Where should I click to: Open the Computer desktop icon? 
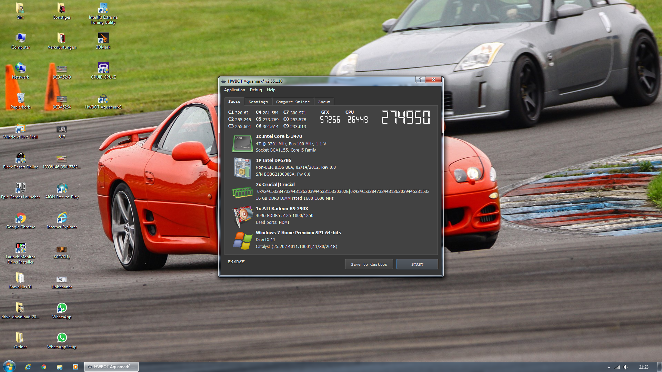pyautogui.click(x=21, y=41)
